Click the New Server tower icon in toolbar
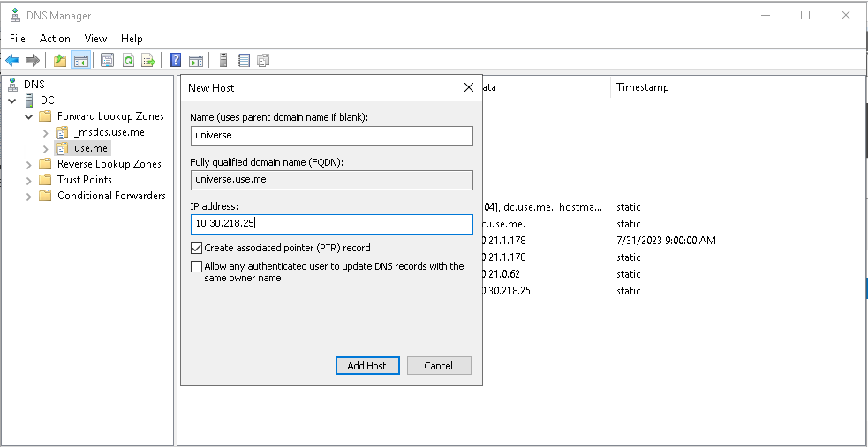This screenshot has width=868, height=447. coord(223,60)
